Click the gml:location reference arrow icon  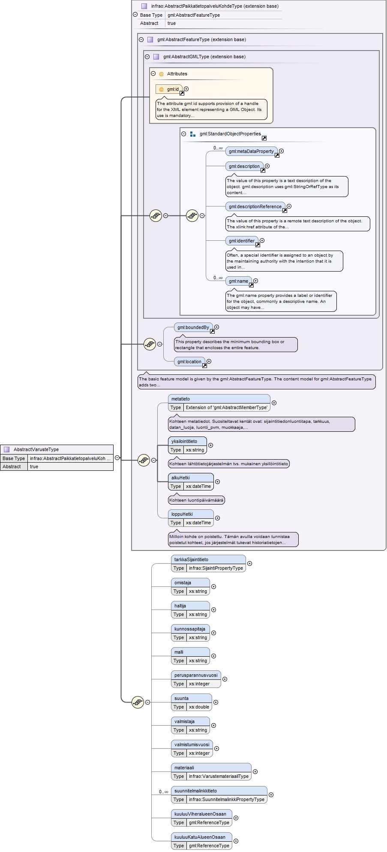pos(204,365)
